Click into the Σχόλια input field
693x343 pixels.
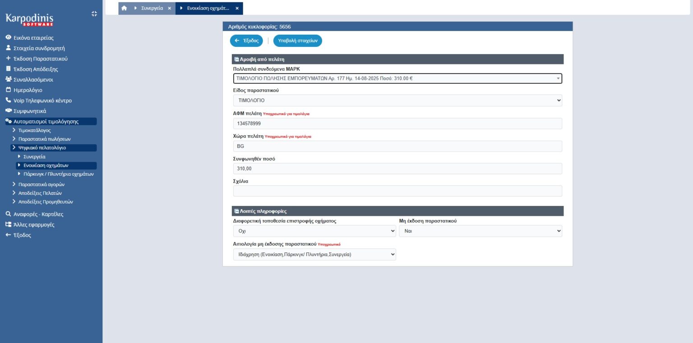click(x=397, y=191)
